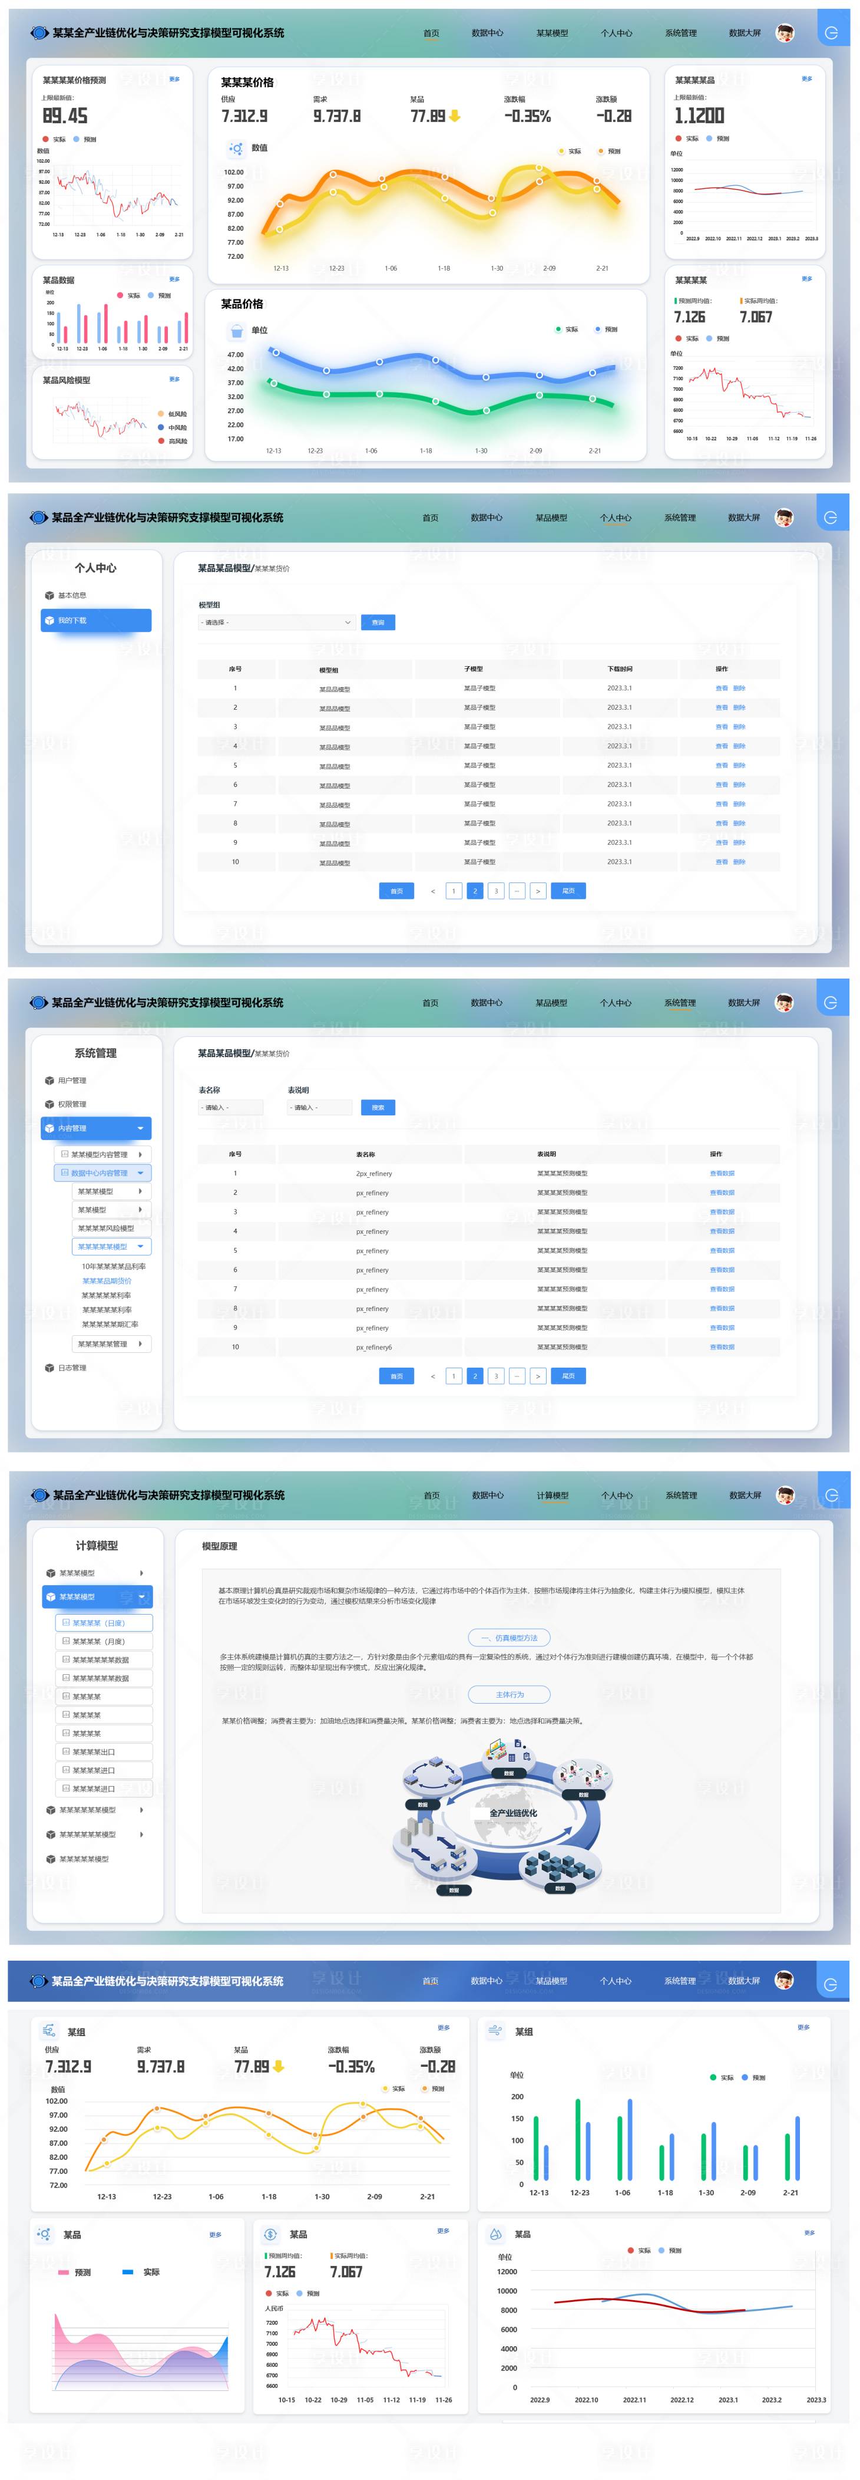Select 我的下载 in personal center sidebar
The image size is (860, 2480).
point(96,620)
